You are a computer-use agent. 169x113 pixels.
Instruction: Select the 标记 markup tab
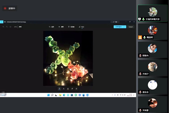(x=81, y=27)
